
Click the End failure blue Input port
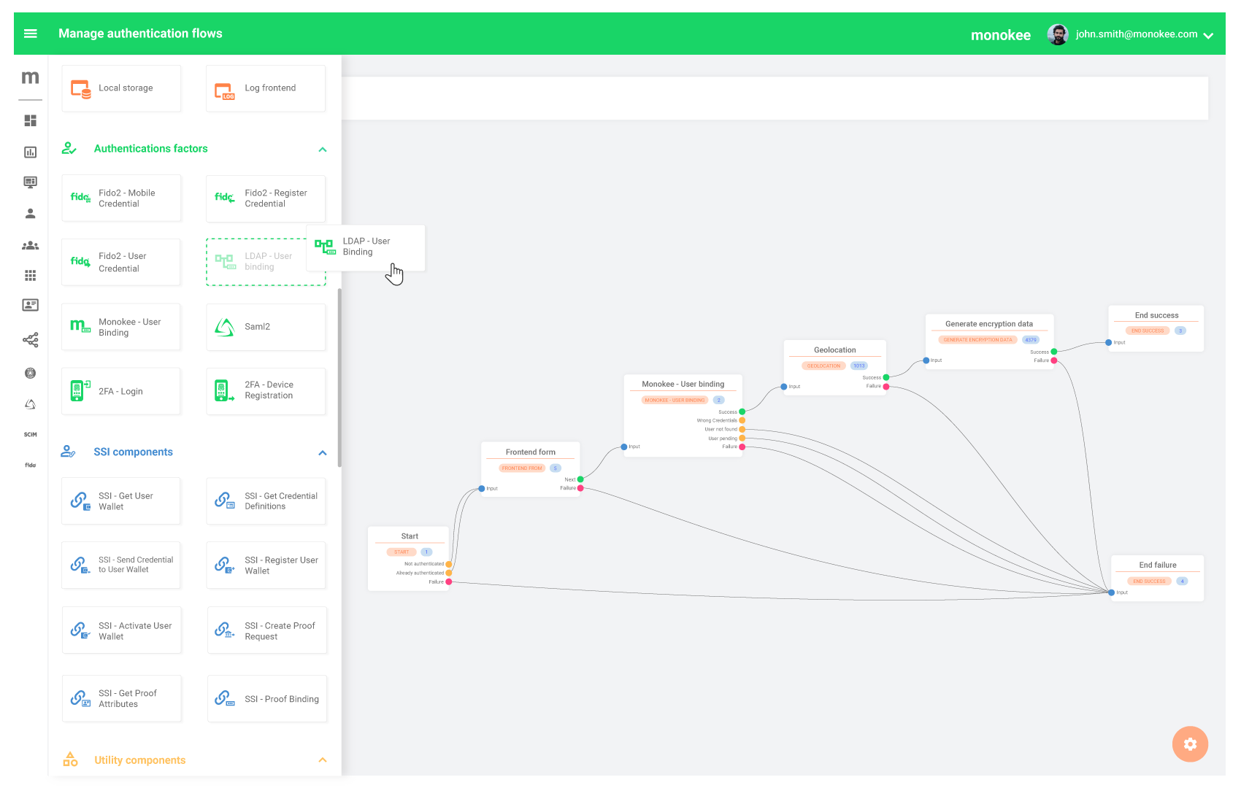point(1111,592)
